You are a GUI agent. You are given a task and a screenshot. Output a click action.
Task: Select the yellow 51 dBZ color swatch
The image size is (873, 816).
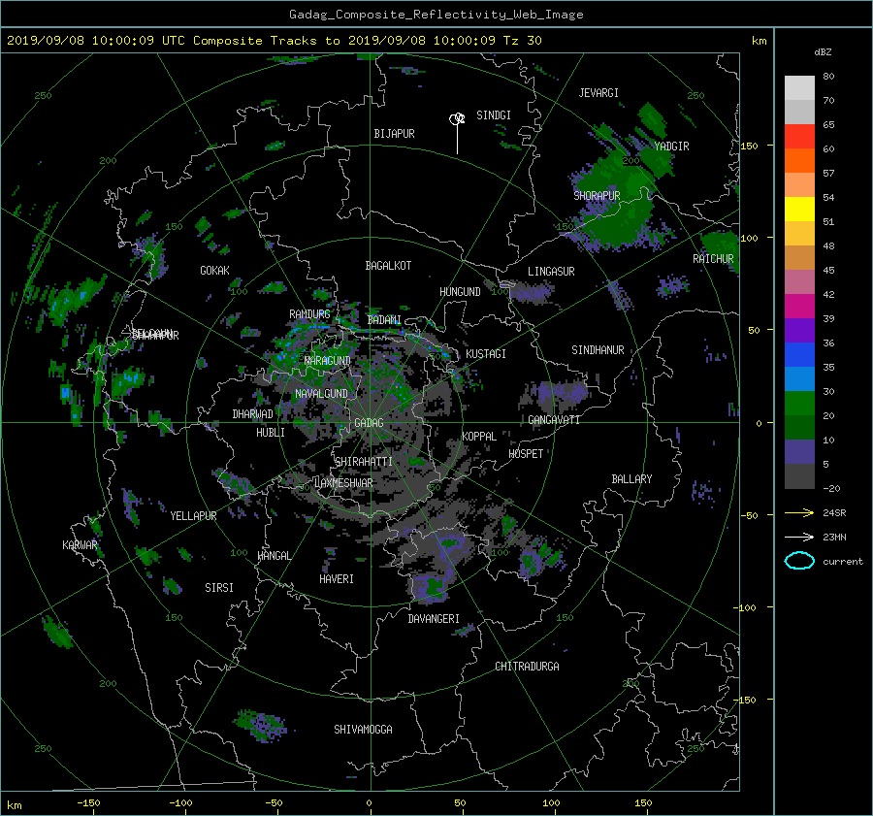point(799,210)
